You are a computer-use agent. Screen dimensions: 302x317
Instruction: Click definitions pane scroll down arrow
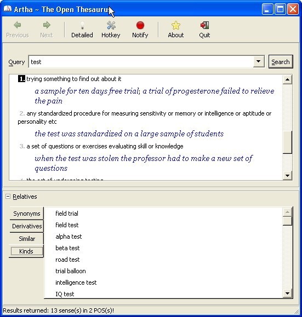(287, 175)
